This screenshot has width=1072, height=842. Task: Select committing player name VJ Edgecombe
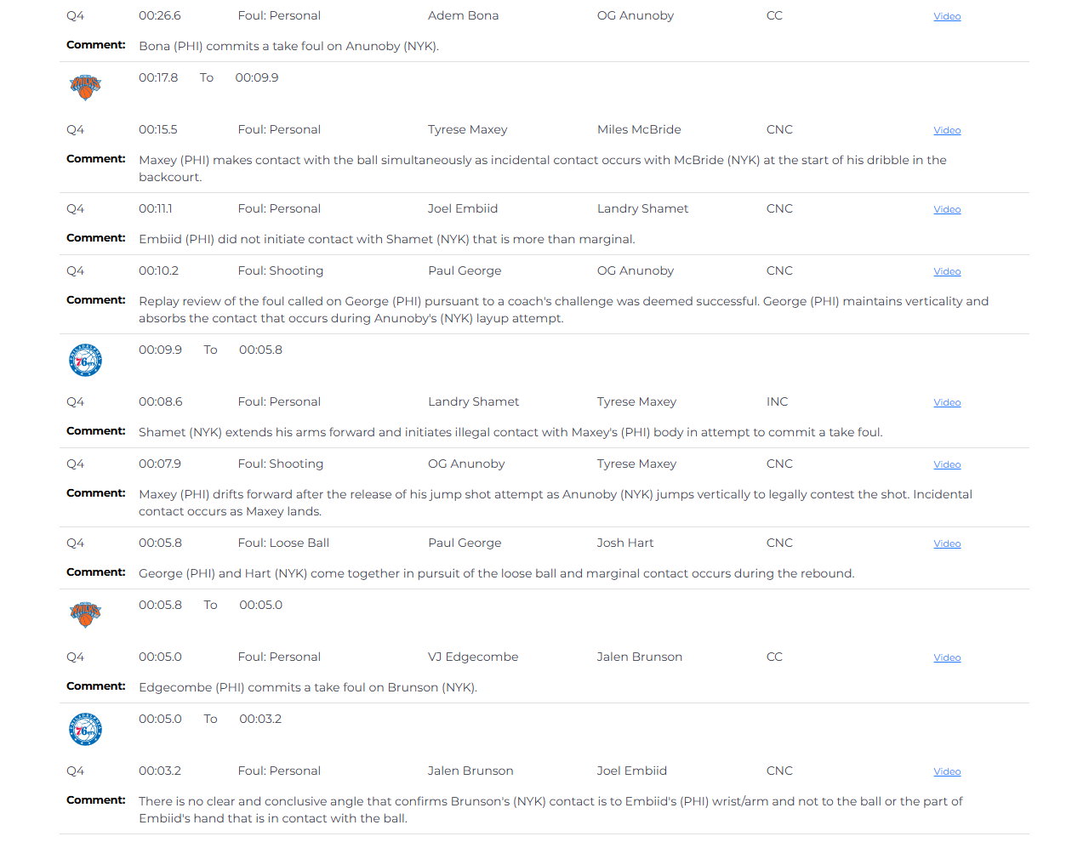click(473, 657)
